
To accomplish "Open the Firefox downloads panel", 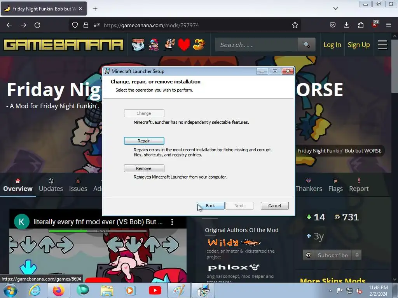I will (x=346, y=25).
